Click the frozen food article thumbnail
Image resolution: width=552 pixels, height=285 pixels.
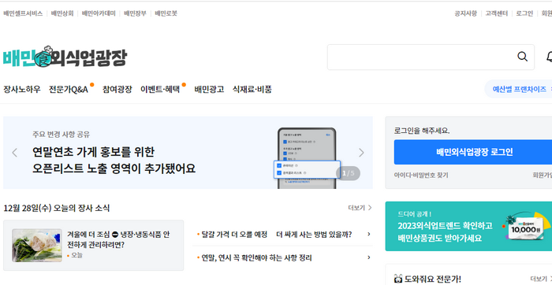click(37, 246)
